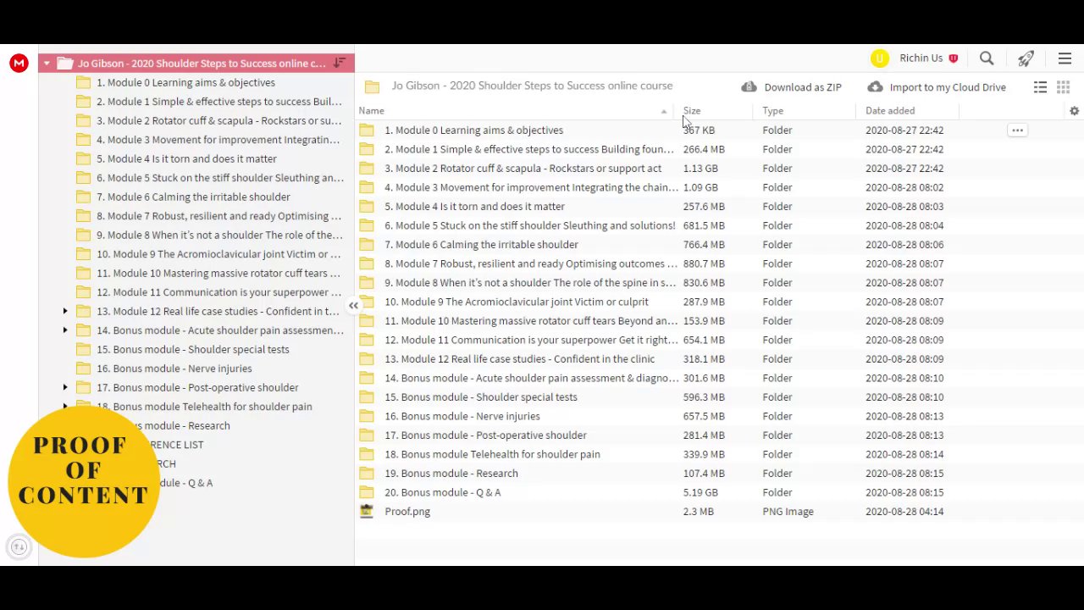
Task: Select tree item 10. Module 9 Acromioclavicular joint
Action: pyautogui.click(x=218, y=254)
